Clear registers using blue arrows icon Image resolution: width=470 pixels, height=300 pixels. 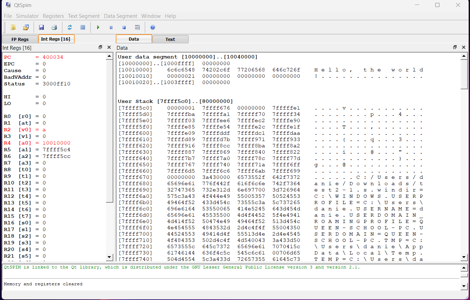point(70,27)
